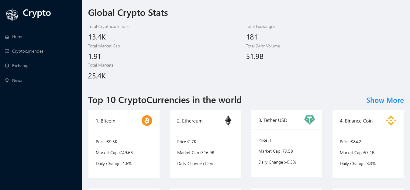Click the Home house icon

coord(7,36)
